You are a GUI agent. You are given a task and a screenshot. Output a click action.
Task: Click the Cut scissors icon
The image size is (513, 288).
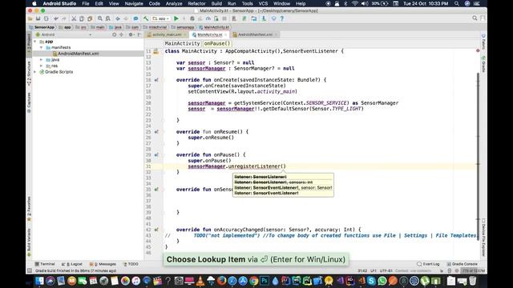[x=74, y=18]
